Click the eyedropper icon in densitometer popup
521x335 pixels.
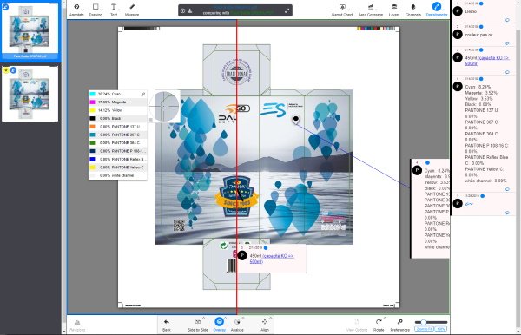[143, 95]
